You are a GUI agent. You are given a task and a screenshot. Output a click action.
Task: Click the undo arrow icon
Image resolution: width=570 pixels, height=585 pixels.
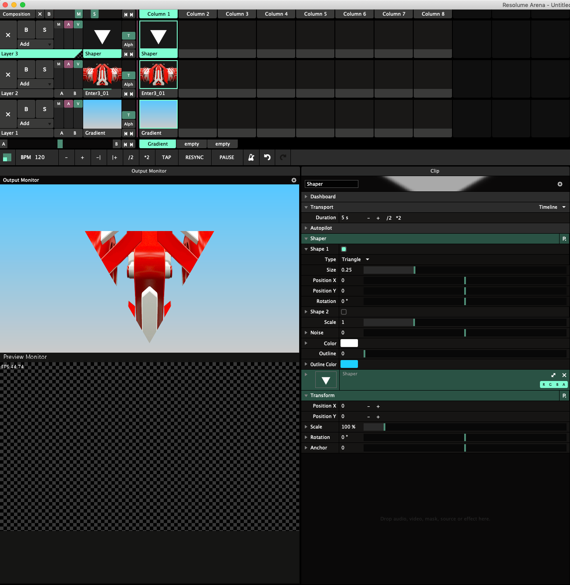click(x=267, y=157)
